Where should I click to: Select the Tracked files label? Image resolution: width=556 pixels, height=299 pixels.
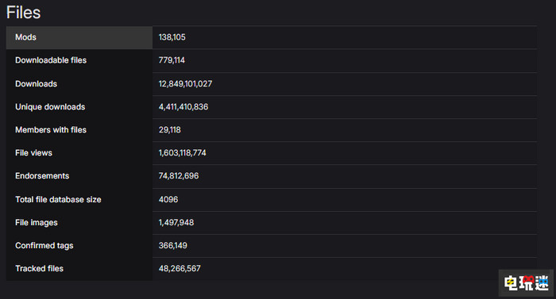tap(40, 269)
